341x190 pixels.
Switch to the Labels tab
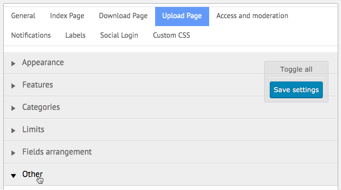click(75, 35)
